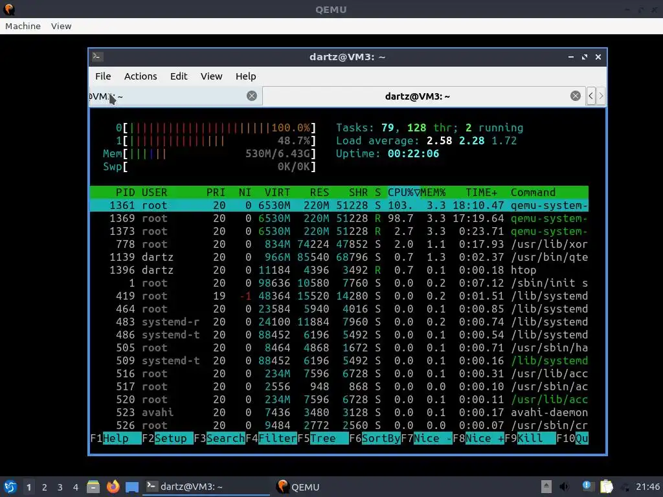Viewport: 663px width, 497px height.
Task: Open the LXQt application menu icon
Action: click(10, 487)
